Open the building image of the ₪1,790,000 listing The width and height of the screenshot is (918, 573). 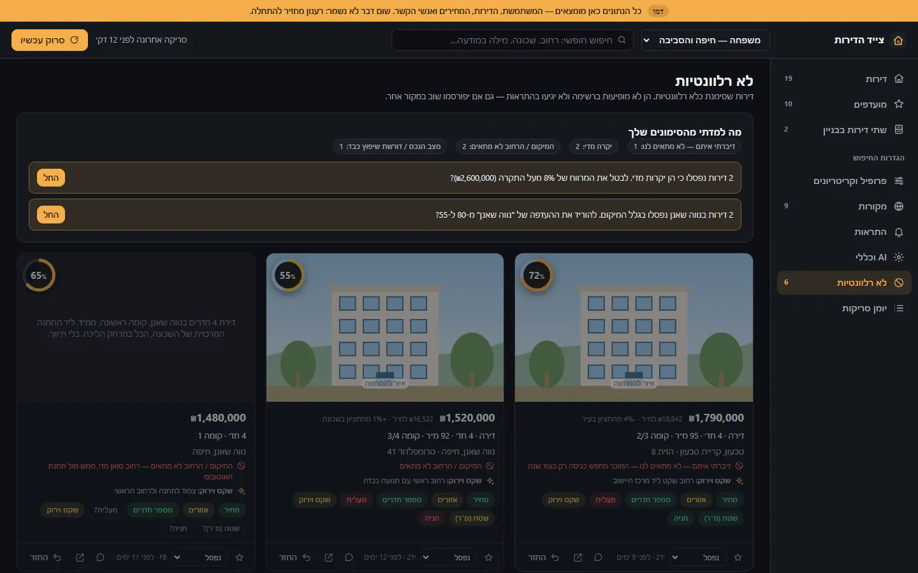pyautogui.click(x=634, y=328)
